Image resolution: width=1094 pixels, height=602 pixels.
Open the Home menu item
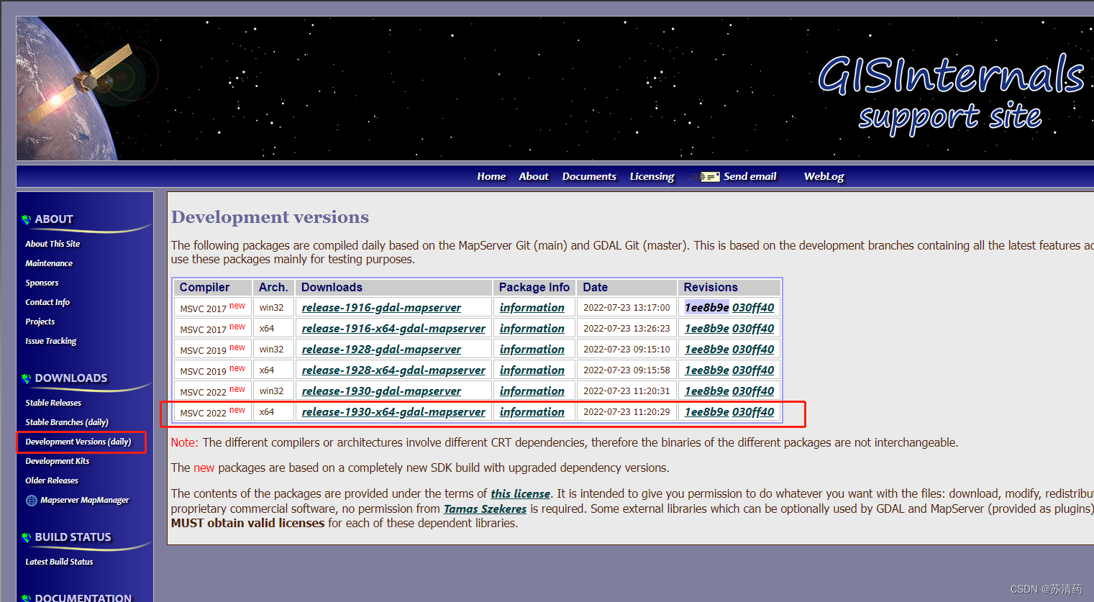(491, 176)
